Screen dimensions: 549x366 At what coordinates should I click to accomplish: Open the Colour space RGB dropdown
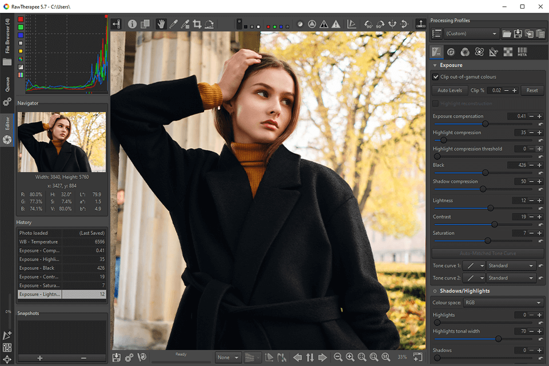(503, 303)
